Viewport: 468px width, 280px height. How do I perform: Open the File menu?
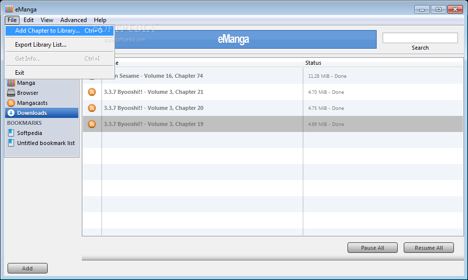(x=12, y=20)
